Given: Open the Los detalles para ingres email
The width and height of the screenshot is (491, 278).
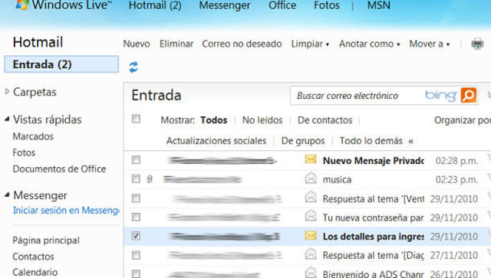Looking at the screenshot, I should 374,237.
